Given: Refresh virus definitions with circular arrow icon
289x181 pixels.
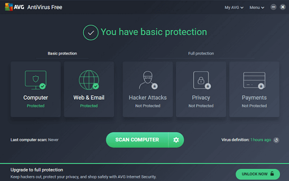Looking at the screenshot, I should click(276, 140).
